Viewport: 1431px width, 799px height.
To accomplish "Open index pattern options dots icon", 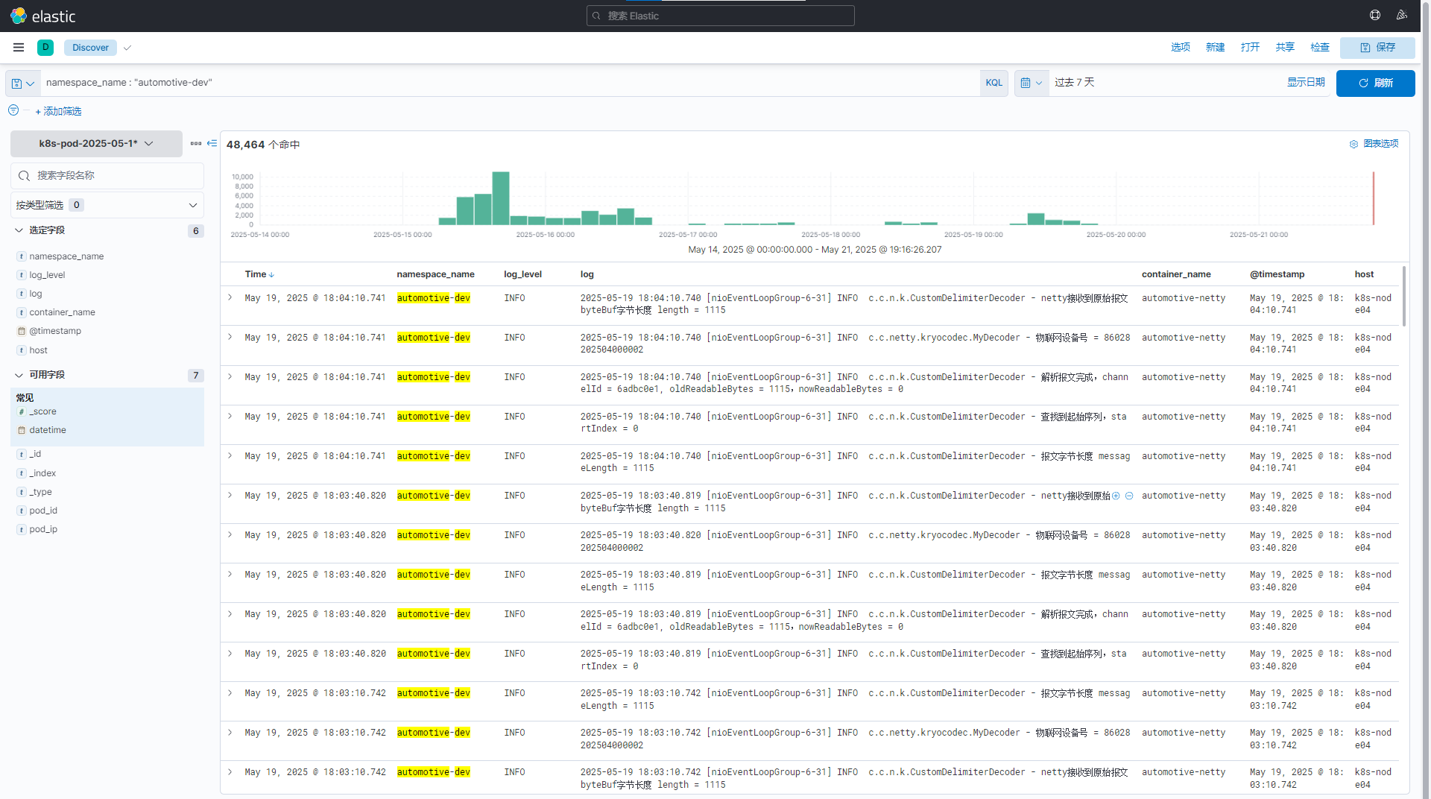I will [x=196, y=143].
